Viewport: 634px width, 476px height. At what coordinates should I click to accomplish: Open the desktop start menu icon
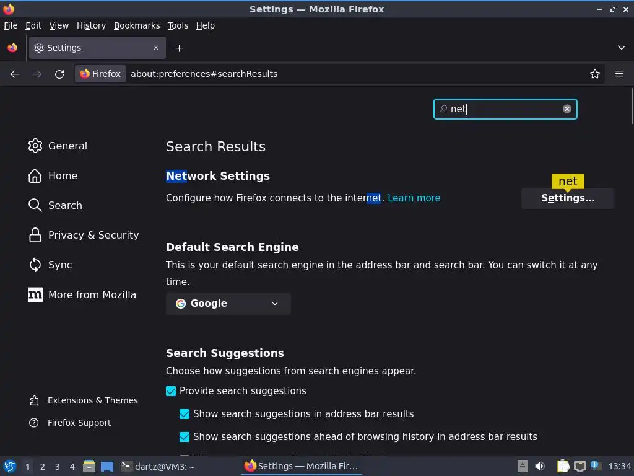10,466
